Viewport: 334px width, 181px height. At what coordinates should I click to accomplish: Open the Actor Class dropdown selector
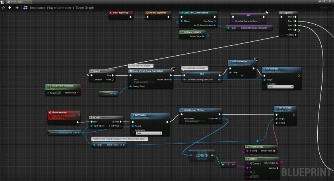192,121
